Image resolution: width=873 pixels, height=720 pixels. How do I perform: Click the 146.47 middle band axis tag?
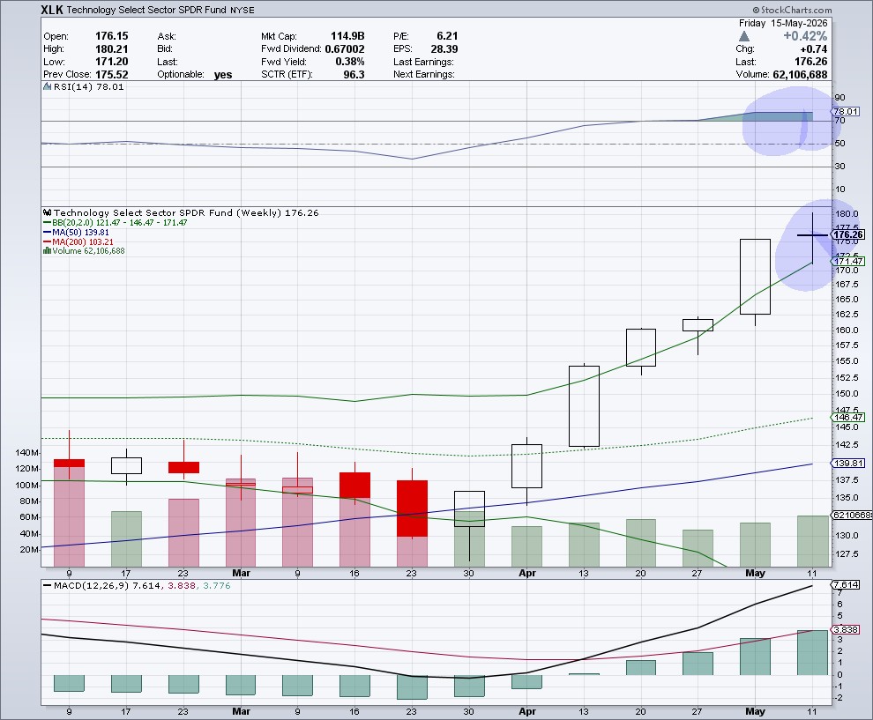pos(848,417)
